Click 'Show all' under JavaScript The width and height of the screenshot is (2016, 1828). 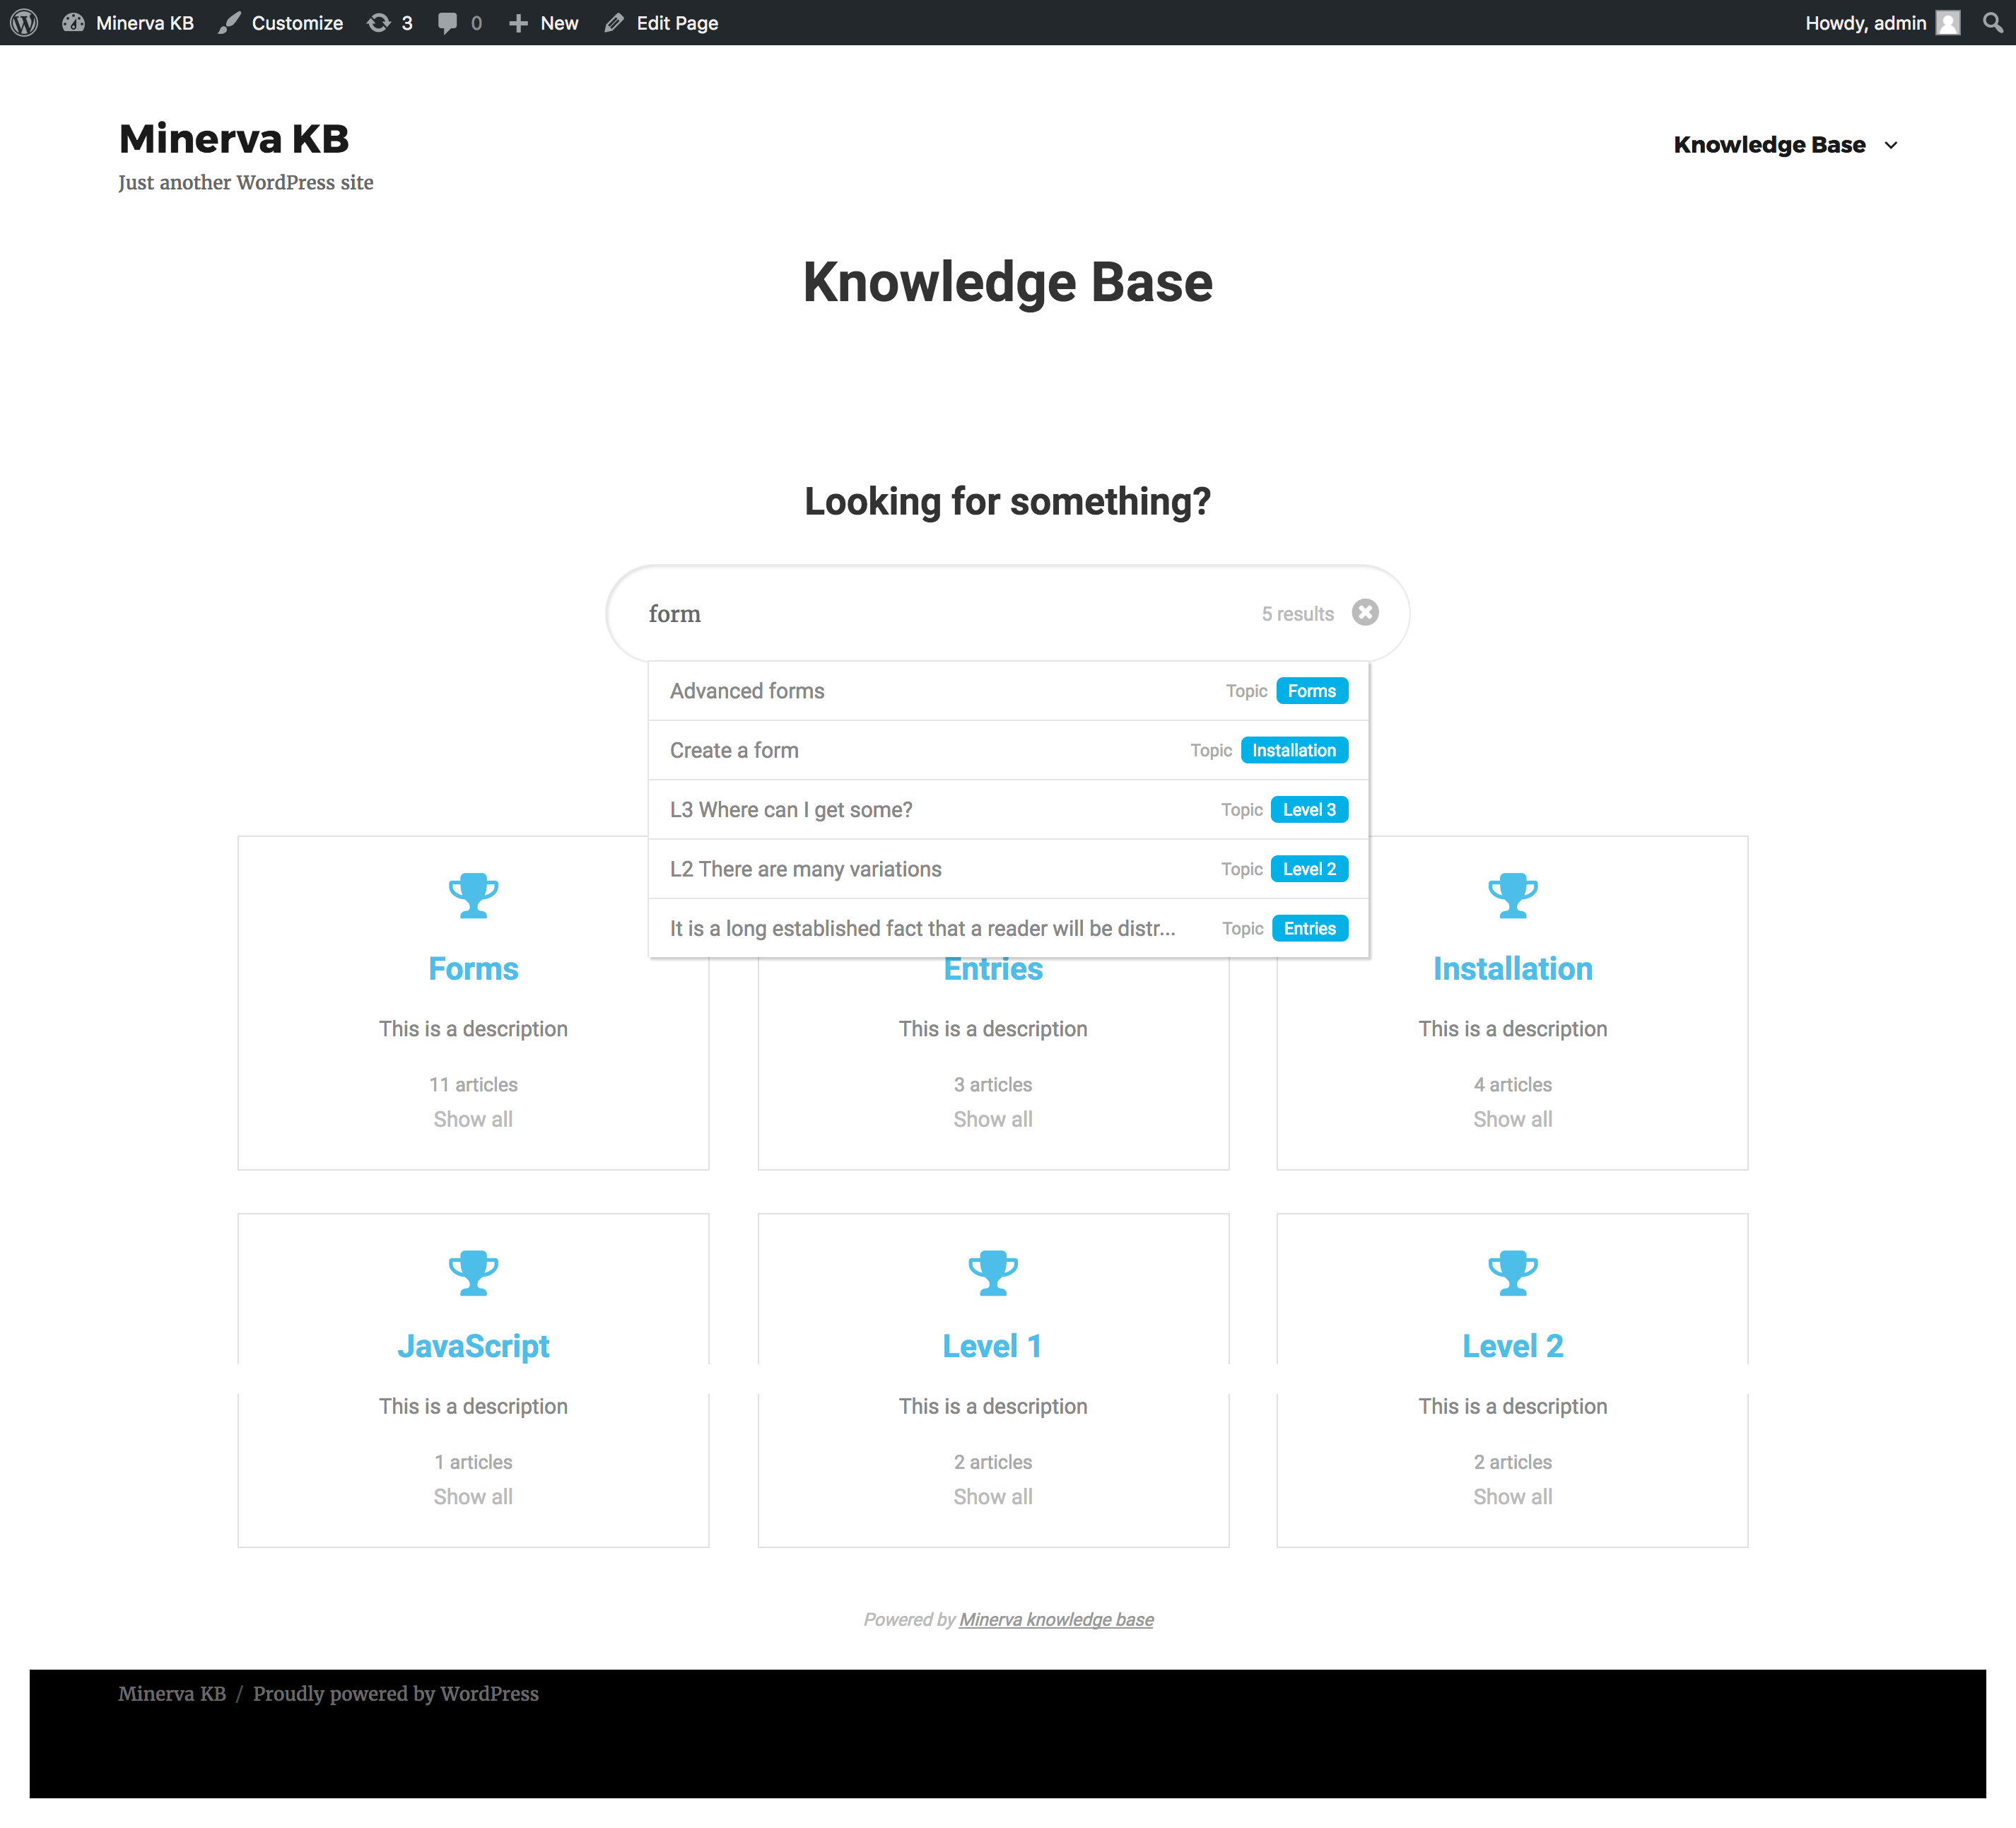click(473, 1497)
